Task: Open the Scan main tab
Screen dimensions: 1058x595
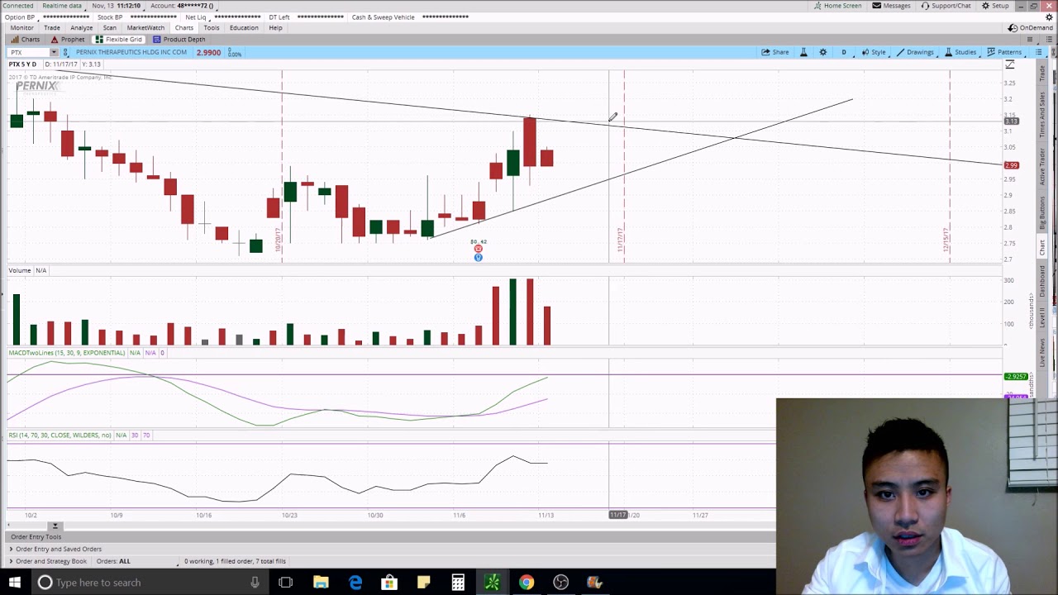Action: click(x=109, y=28)
